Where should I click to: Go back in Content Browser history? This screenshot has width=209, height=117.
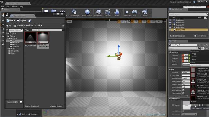coord(7,26)
